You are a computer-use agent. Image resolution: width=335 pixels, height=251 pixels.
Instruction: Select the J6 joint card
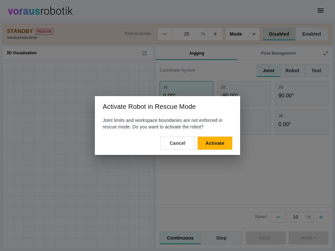(x=301, y=122)
